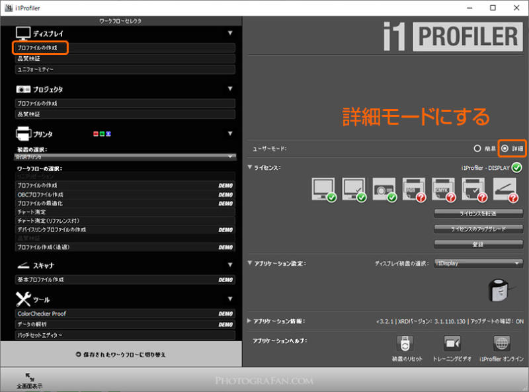Click the 登録 register button
The width and height of the screenshot is (529, 392).
(478, 244)
